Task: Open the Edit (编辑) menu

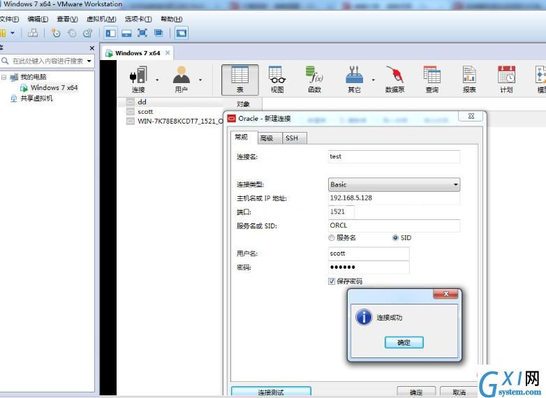Action: coord(38,19)
